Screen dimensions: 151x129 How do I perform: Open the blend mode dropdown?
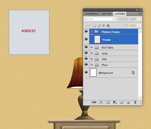point(115,19)
